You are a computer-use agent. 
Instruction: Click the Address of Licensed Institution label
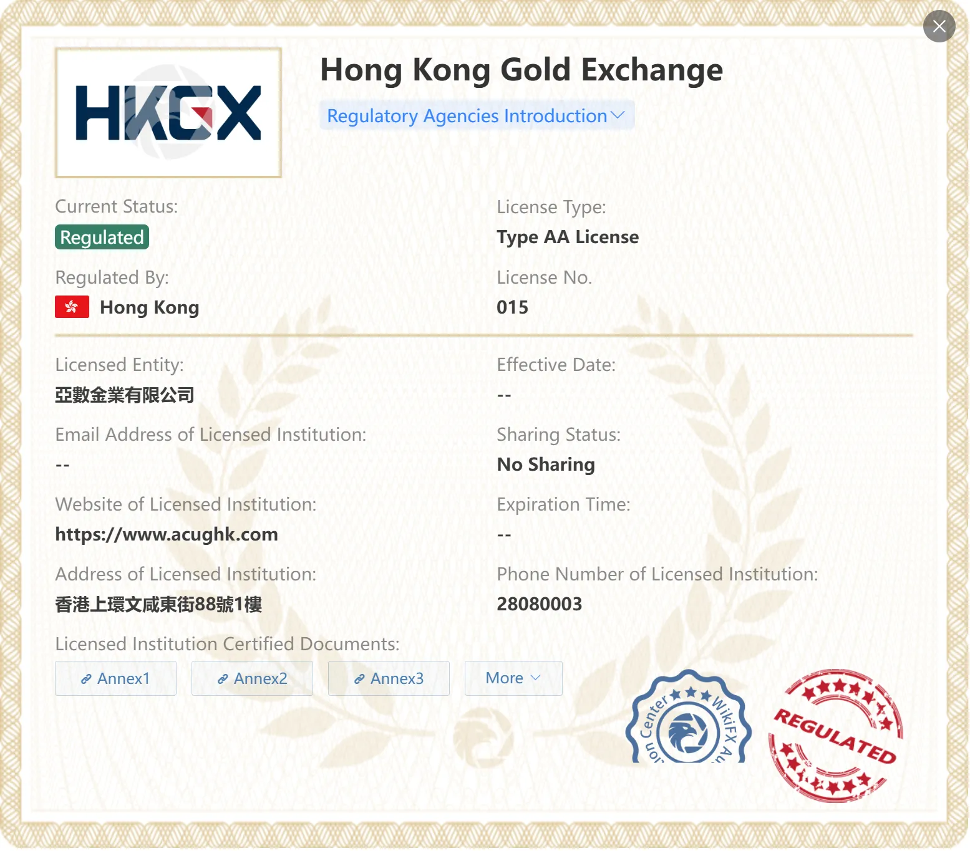pos(186,574)
